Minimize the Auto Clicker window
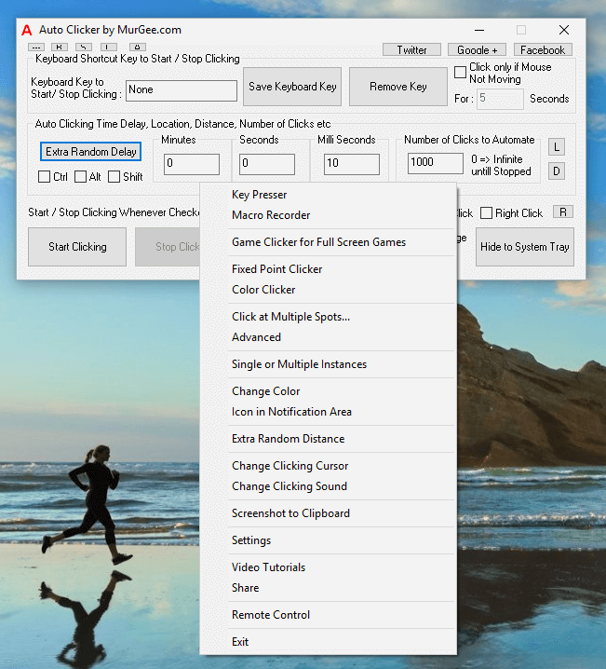Viewport: 606px width, 669px height. pos(479,30)
